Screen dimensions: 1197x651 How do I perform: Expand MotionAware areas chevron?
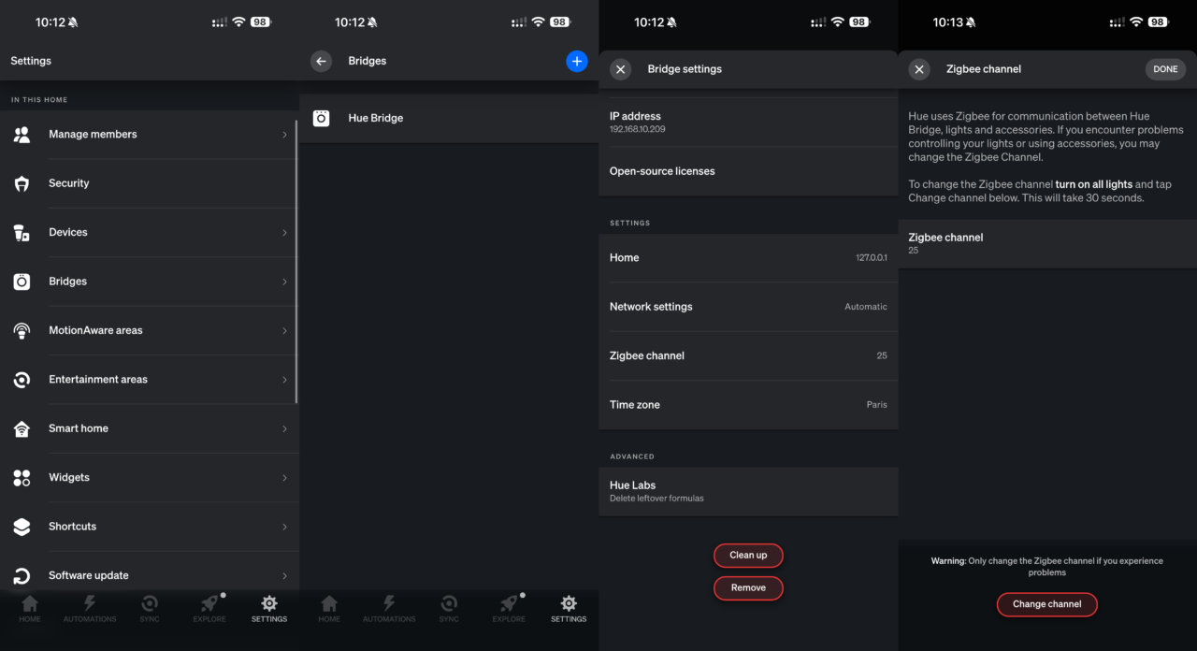pyautogui.click(x=284, y=330)
